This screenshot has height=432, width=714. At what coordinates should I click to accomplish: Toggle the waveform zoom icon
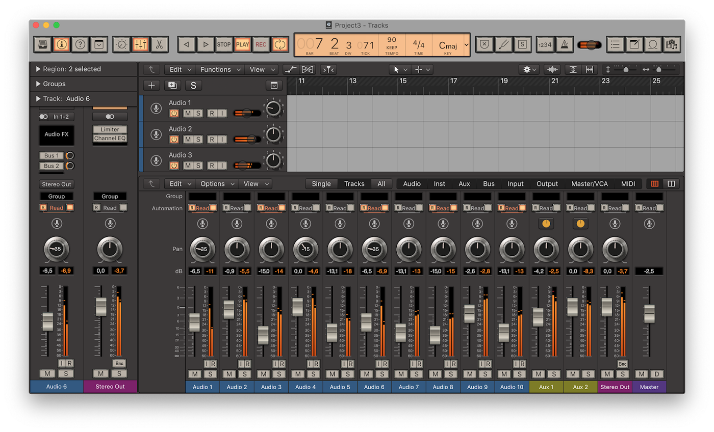coord(552,69)
